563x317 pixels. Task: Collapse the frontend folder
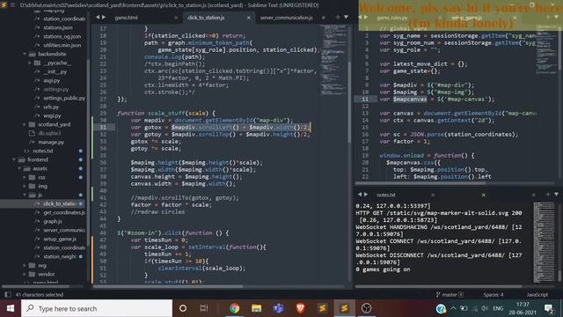point(14,159)
